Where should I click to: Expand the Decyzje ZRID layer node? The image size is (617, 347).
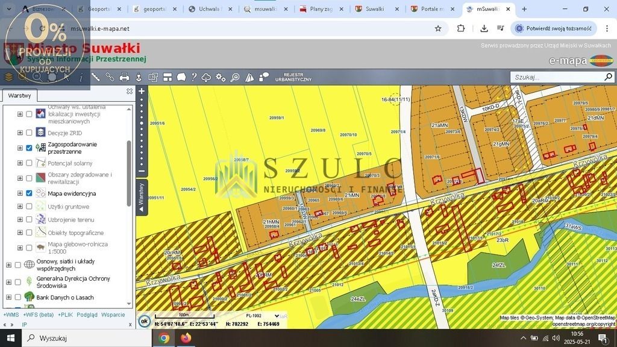pos(20,133)
